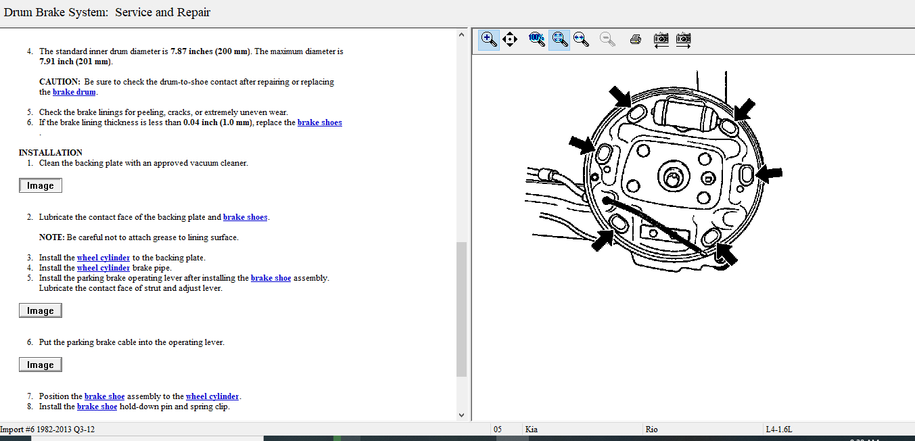Reset image zoom to 100%
The image size is (915, 441).
point(537,39)
